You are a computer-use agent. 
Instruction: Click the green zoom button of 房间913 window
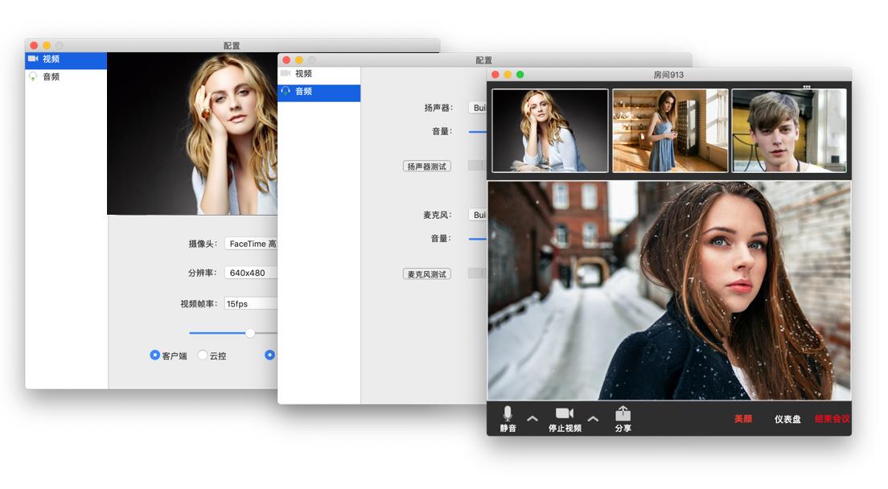(520, 75)
